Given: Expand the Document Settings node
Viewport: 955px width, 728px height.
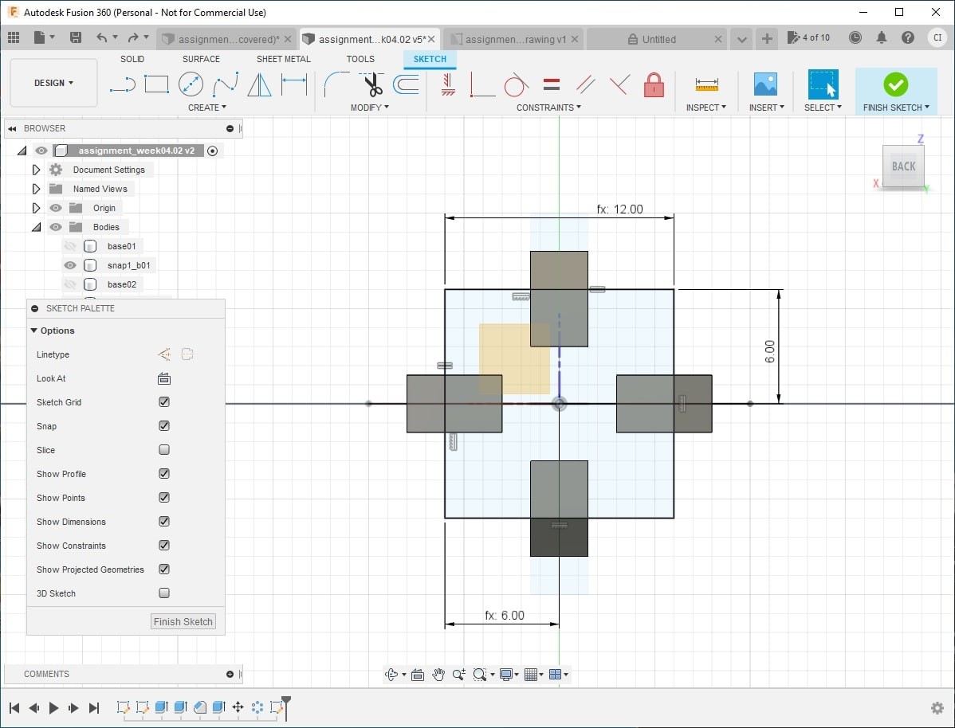Looking at the screenshot, I should 36,170.
